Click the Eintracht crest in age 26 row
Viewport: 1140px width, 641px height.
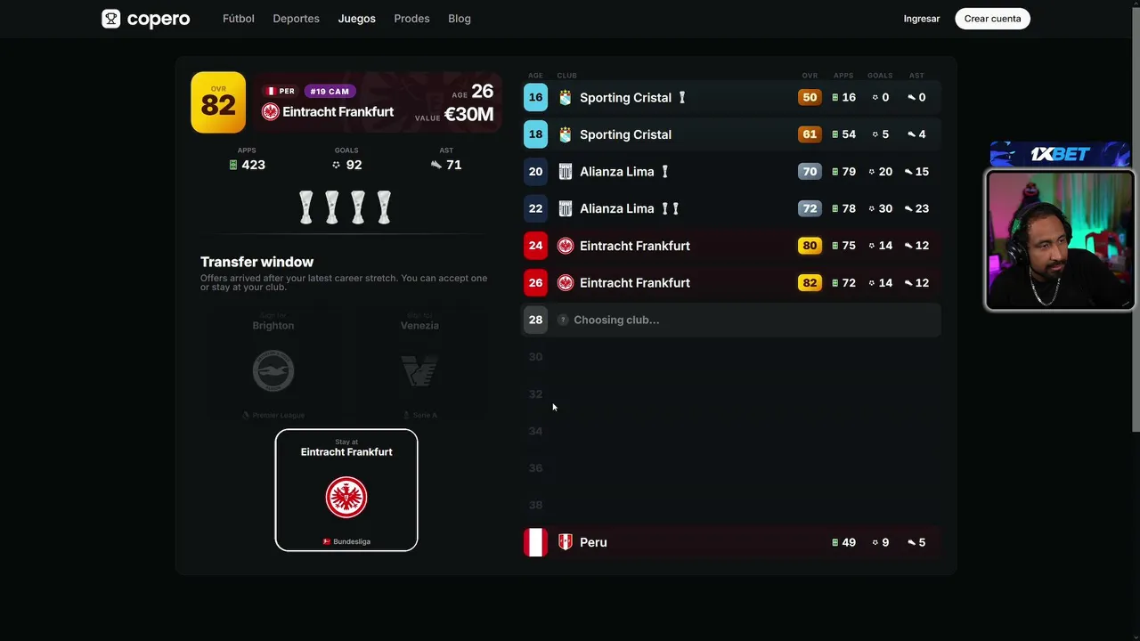(x=565, y=283)
